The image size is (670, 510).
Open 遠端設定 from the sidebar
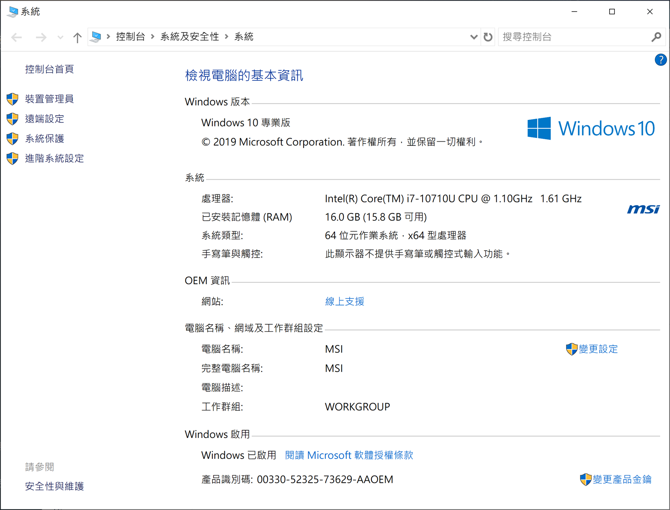point(44,119)
